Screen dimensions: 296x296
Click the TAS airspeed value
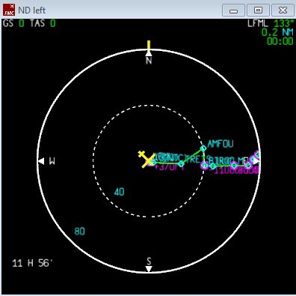tap(52, 23)
